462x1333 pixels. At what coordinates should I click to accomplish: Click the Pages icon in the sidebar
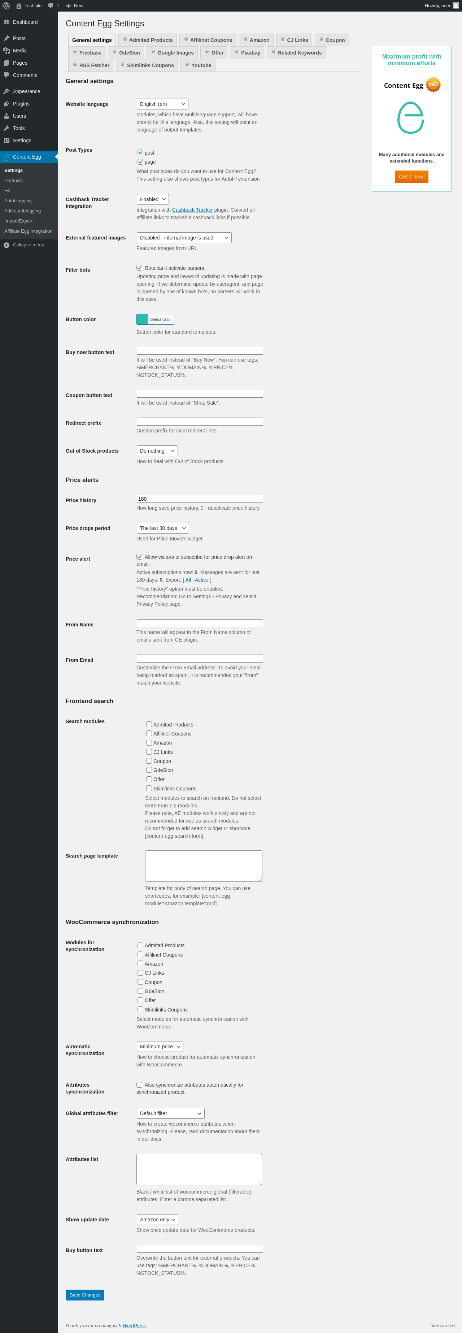point(7,63)
